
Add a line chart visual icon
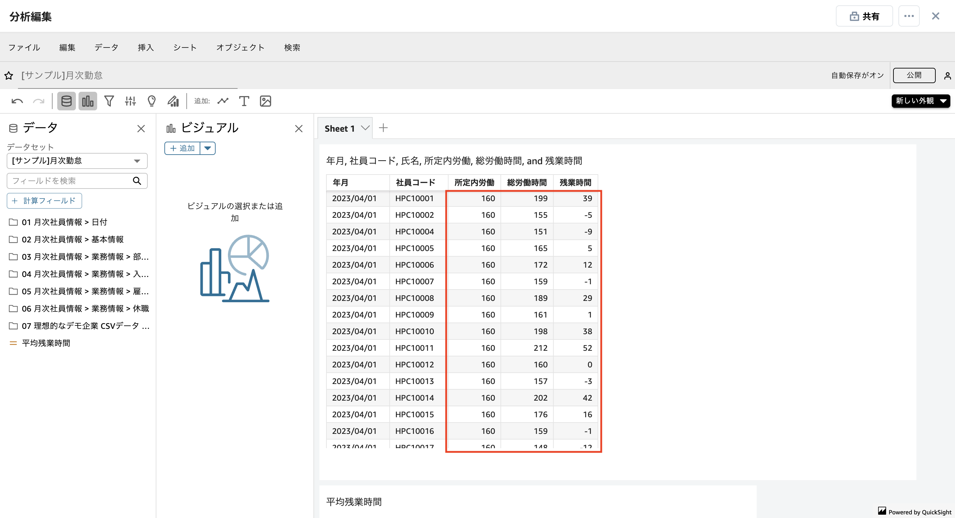(223, 101)
